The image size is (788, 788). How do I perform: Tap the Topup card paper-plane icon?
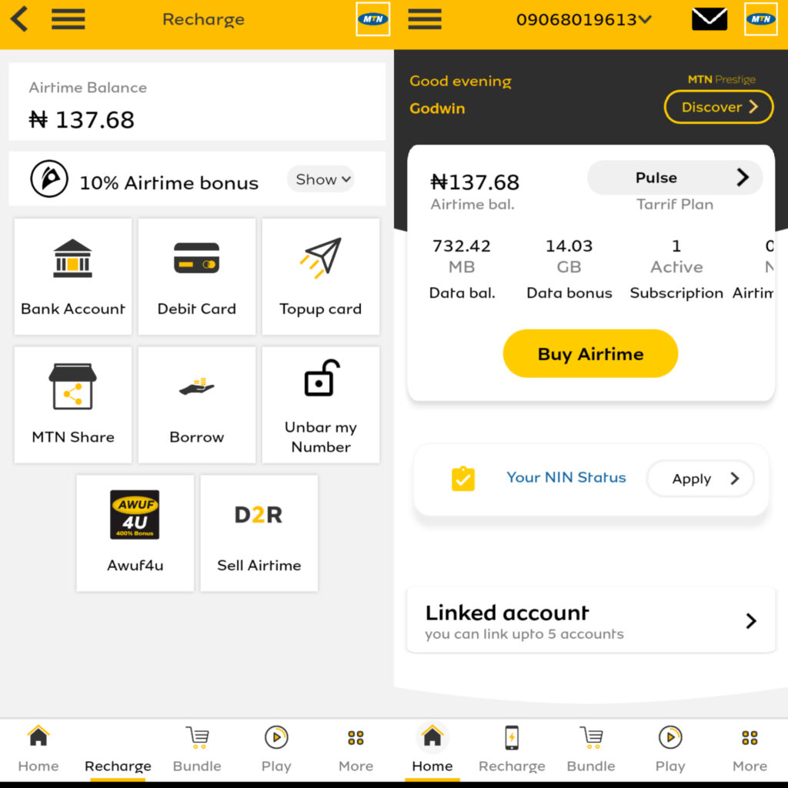[321, 258]
